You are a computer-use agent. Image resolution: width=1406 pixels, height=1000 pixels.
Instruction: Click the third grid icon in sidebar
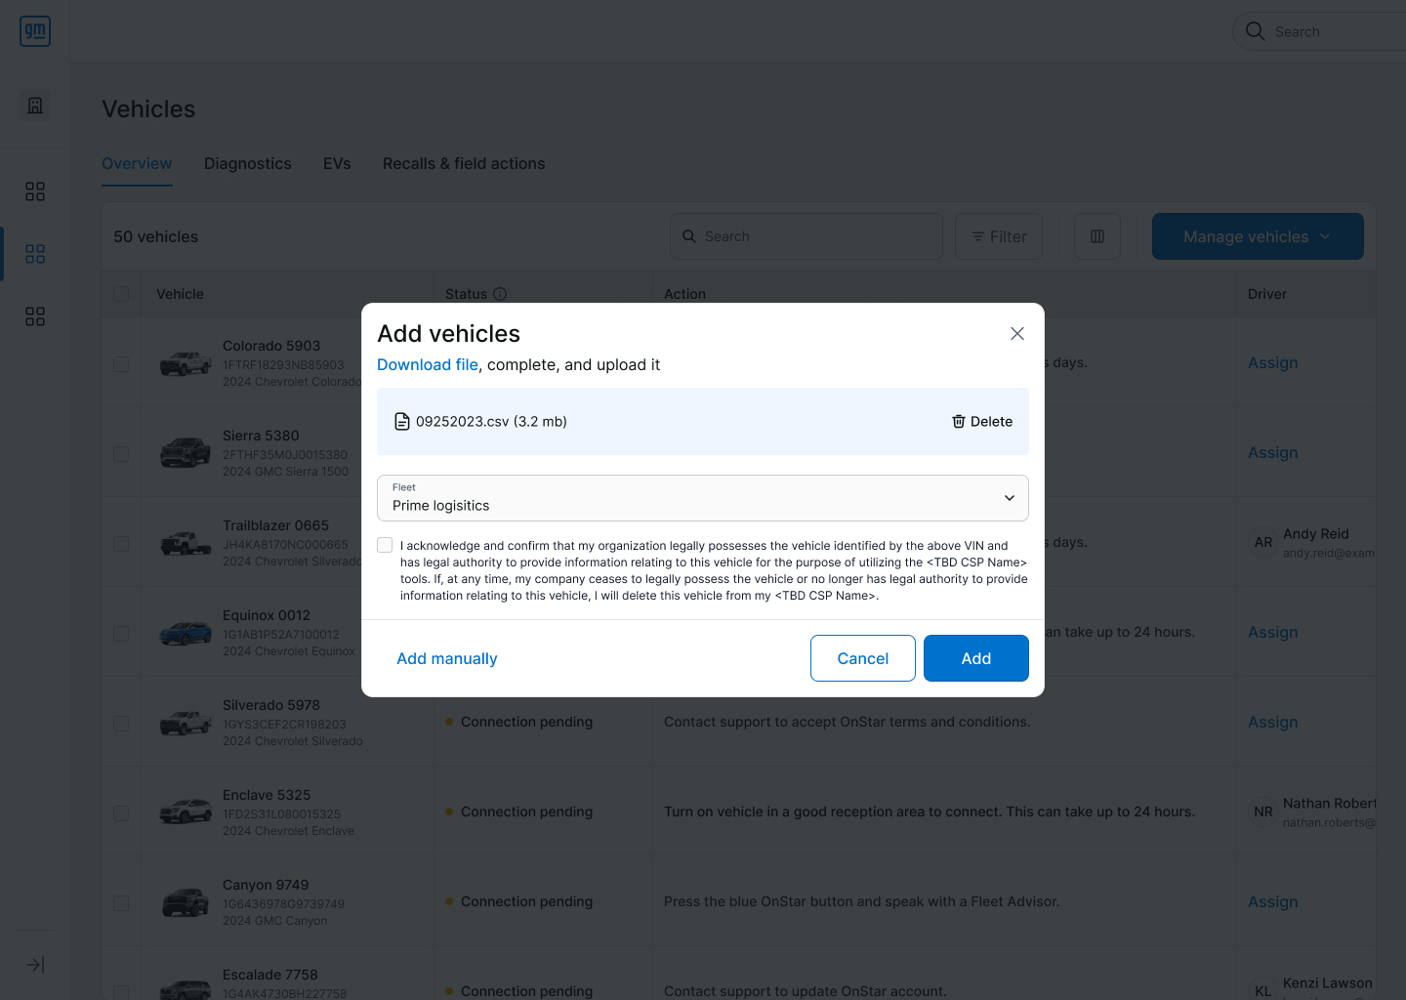(35, 316)
